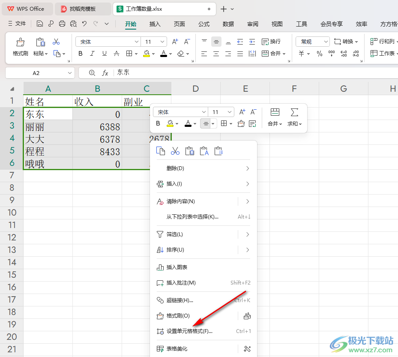Viewport: 398px width, 357px height.
Task: Click Cut icon in context menu
Action: 175,151
